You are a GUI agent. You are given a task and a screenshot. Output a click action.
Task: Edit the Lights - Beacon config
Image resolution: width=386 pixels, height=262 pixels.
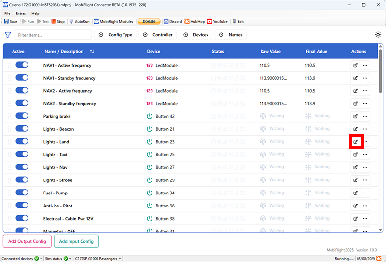coord(355,129)
